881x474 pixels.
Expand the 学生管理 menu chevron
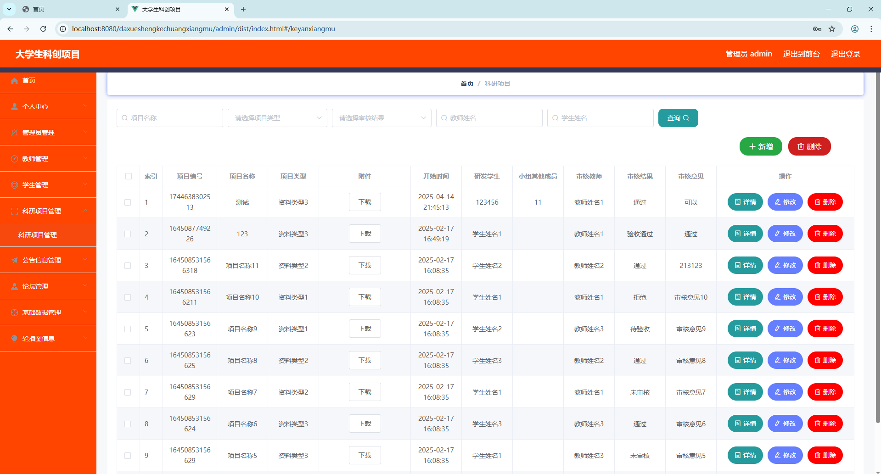pos(85,184)
